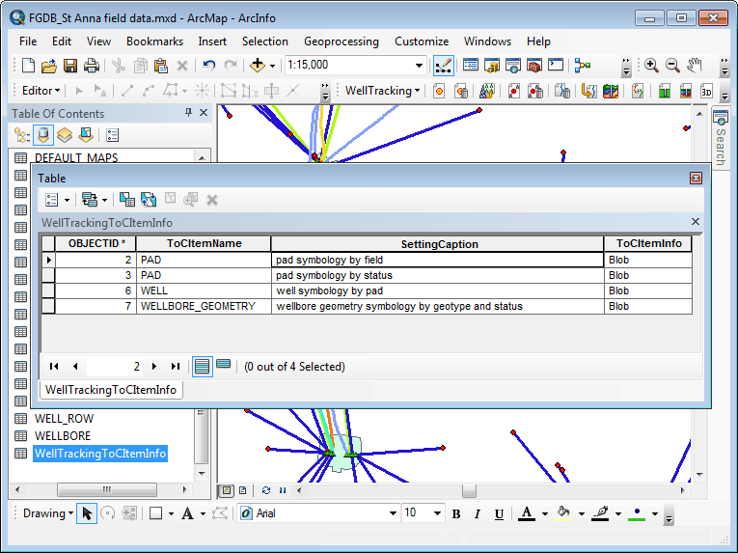Open the Arial font name dropdown
The width and height of the screenshot is (738, 553).
(393, 513)
